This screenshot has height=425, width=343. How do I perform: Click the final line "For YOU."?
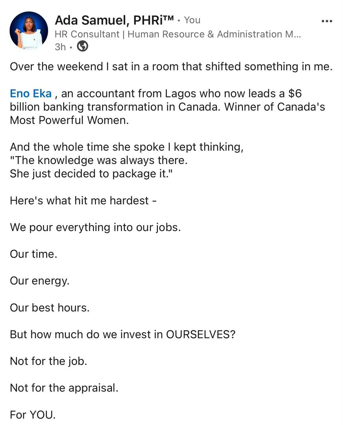[x=33, y=415]
